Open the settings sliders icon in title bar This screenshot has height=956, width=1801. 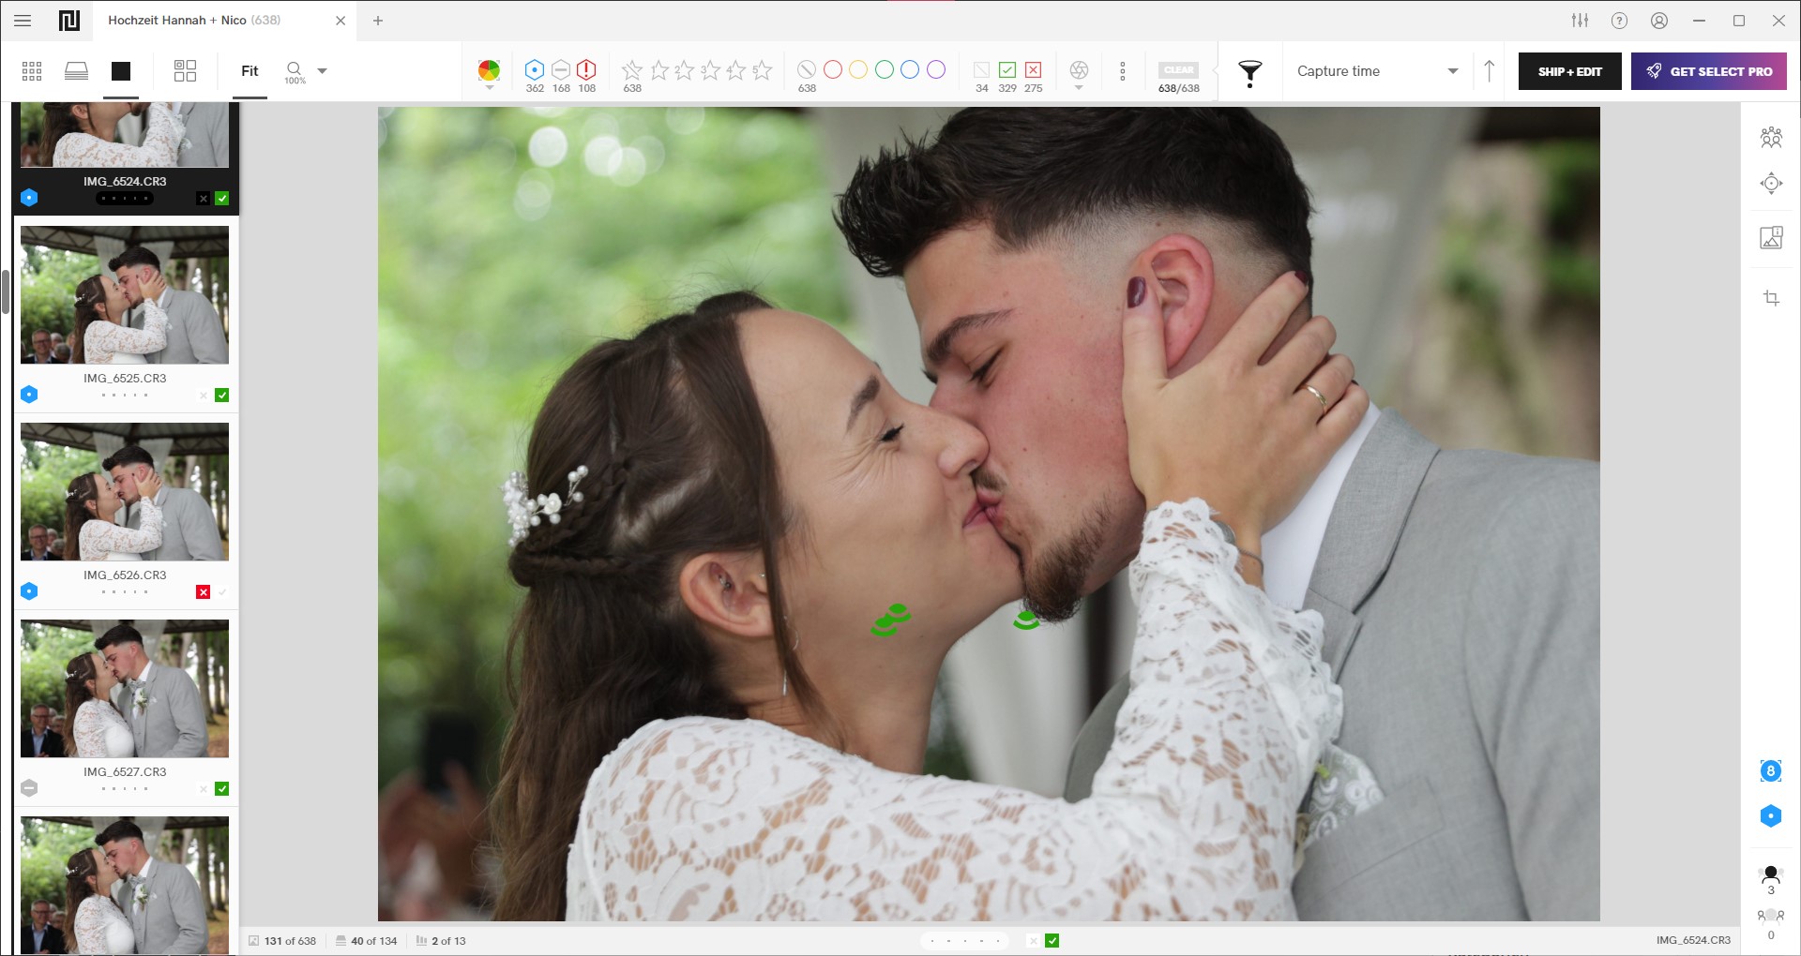coord(1581,21)
